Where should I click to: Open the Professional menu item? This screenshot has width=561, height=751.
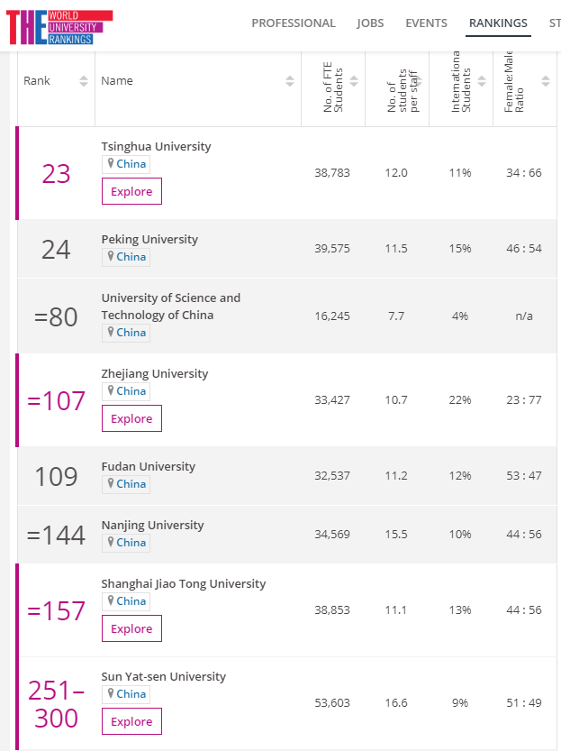(x=294, y=23)
